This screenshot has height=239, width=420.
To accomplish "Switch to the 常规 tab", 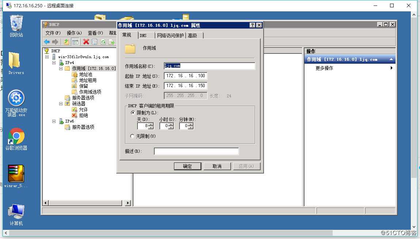I will coord(127,35).
